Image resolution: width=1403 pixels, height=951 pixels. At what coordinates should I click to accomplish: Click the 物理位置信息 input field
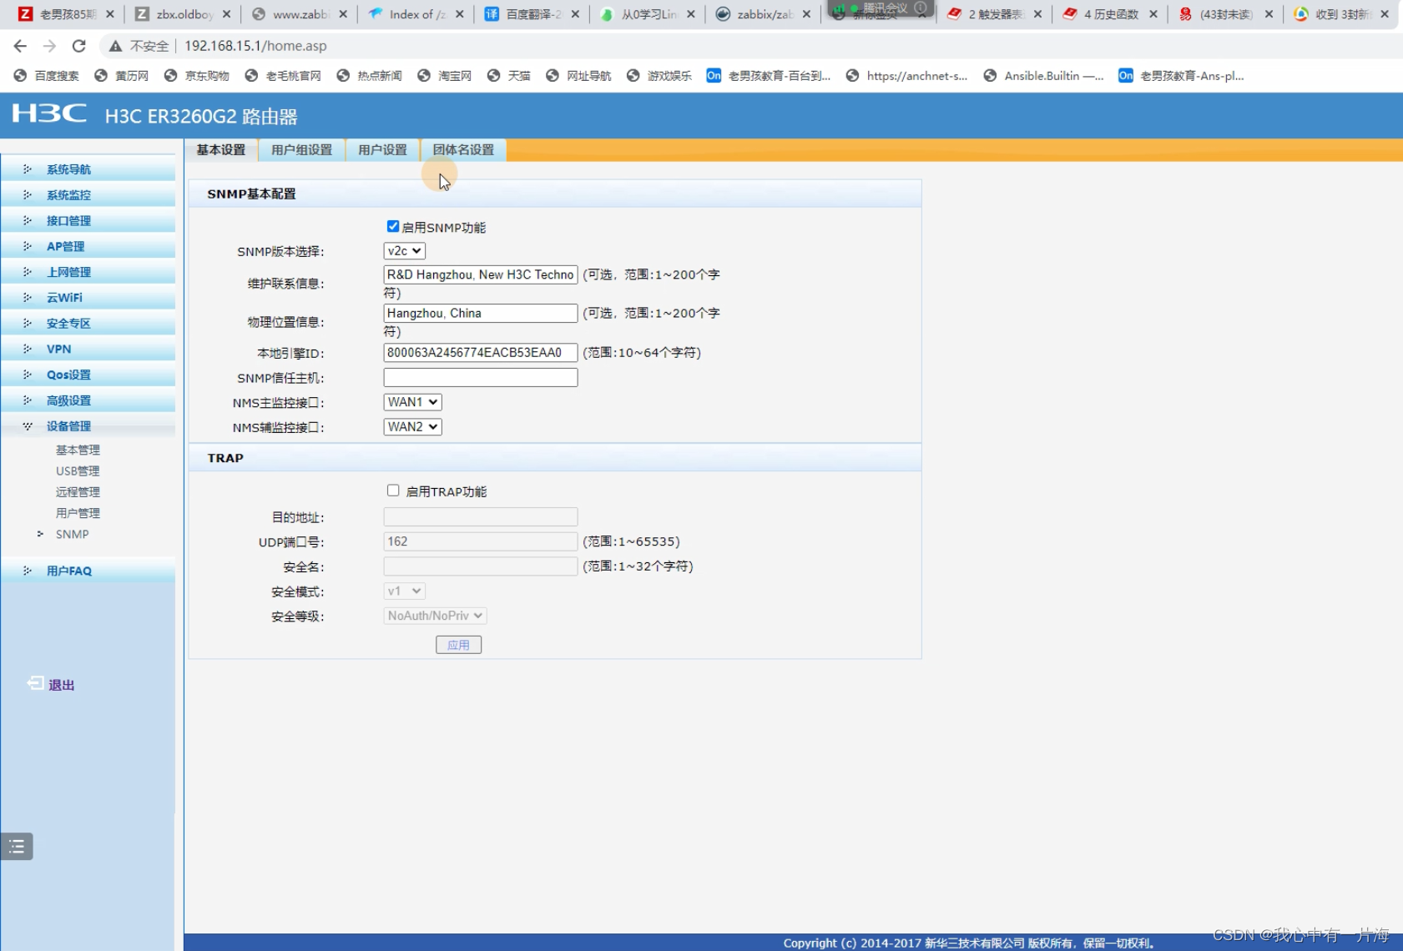[x=481, y=313]
